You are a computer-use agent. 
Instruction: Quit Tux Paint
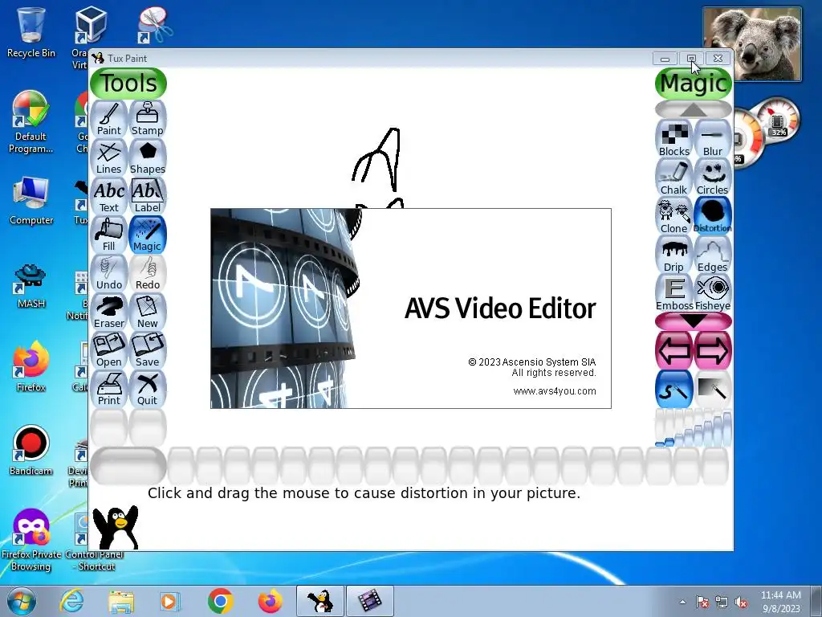(148, 389)
